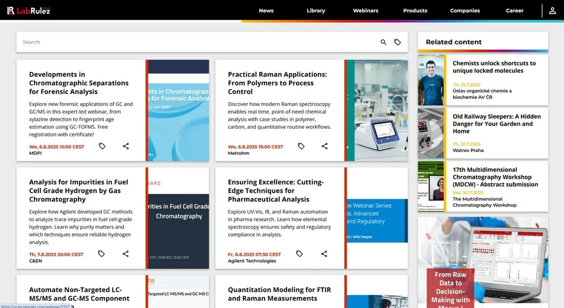Open 'Ensuring Excellence: Cutting-Edge Techniques' title
This screenshot has height=308, width=564.
click(276, 191)
